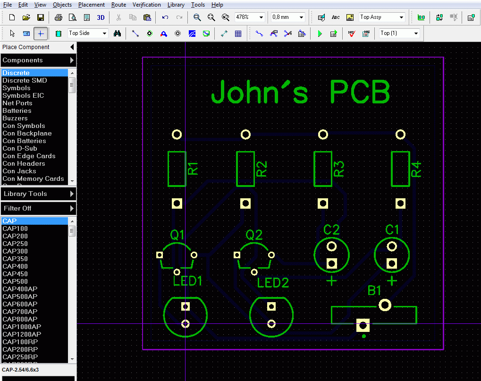Open the Placement menu
481x381 pixels.
point(92,5)
